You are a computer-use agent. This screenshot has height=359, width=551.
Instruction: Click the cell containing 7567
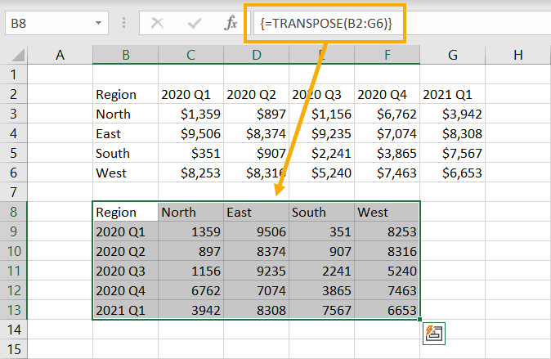pyautogui.click(x=321, y=310)
